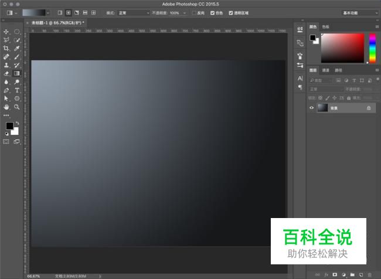Screen dimensions: 381x279
Task: Toggle lock image pixels brush icon
Action: 328,98
